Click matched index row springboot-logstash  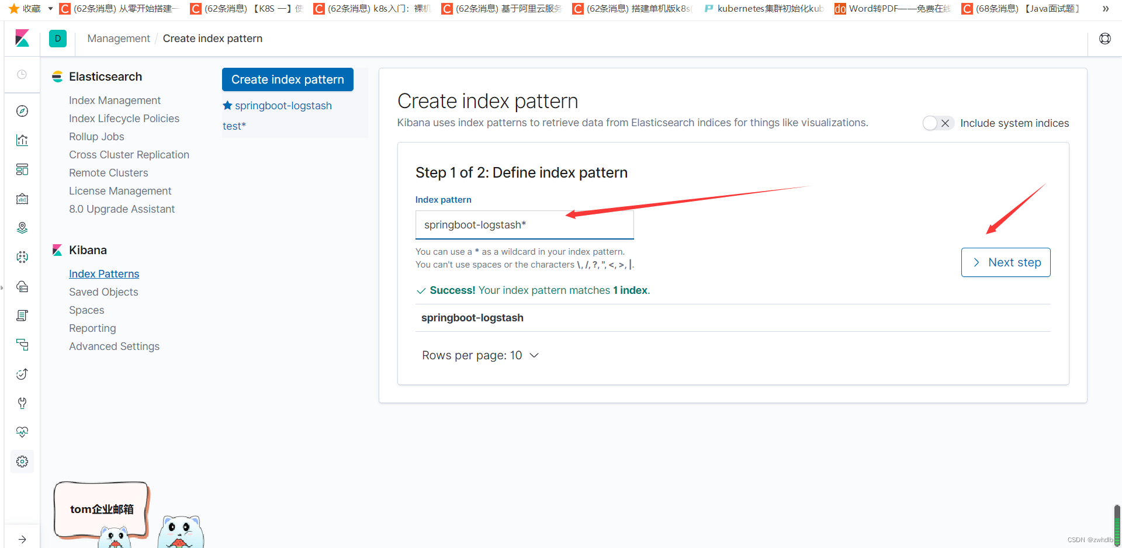point(733,318)
